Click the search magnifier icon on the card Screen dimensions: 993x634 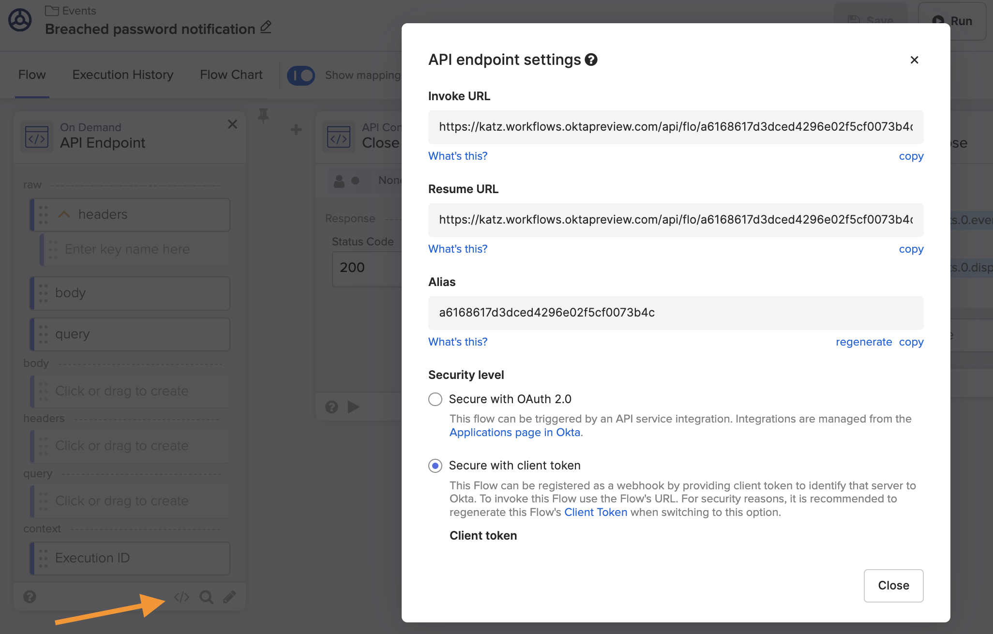[206, 597]
